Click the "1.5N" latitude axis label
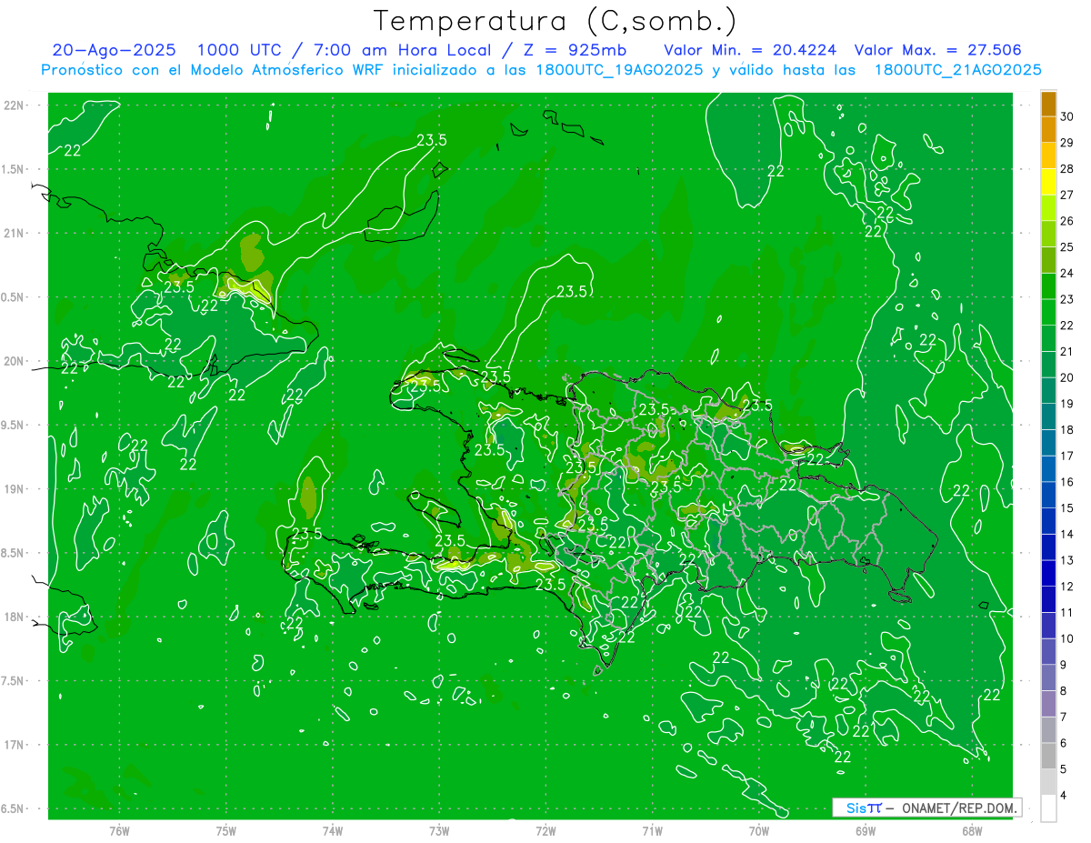Image resolution: width=1091 pixels, height=843 pixels. pyautogui.click(x=14, y=169)
